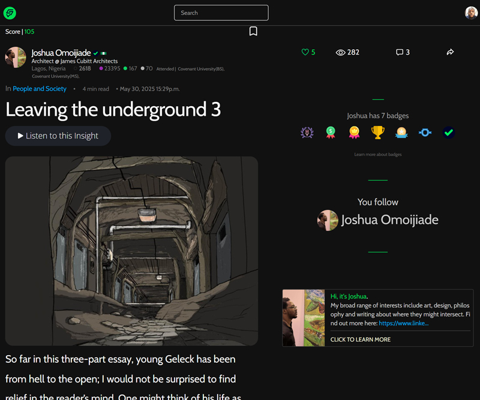480x400 pixels.
Task: Select the gold trophy badge
Action: point(377,133)
